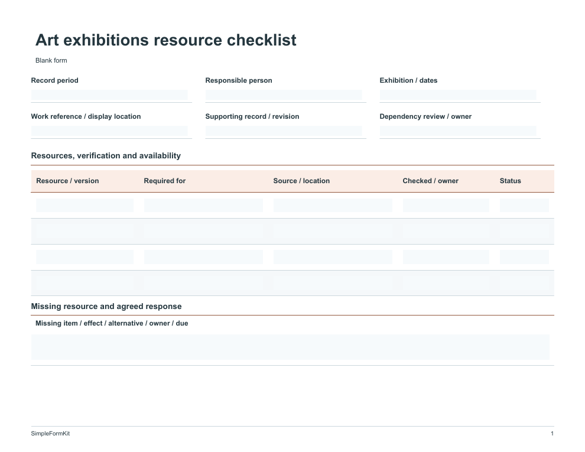Click the Responsible person input field
The height and width of the screenshot is (452, 585).
(284, 96)
